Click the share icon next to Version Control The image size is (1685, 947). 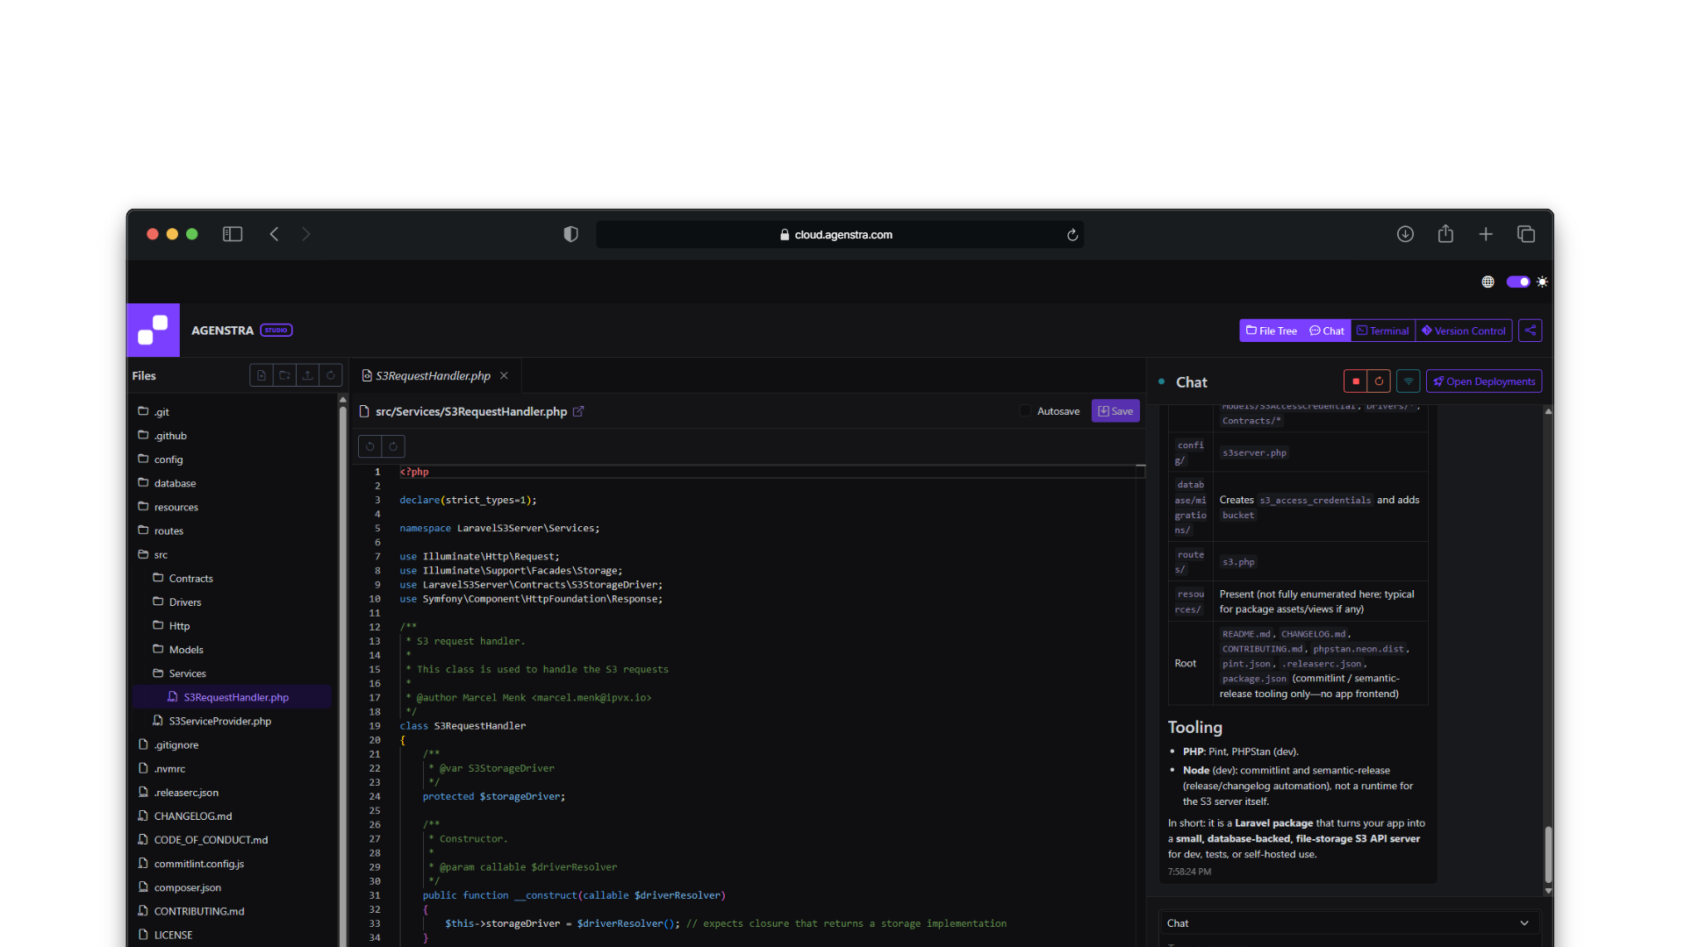(1530, 331)
